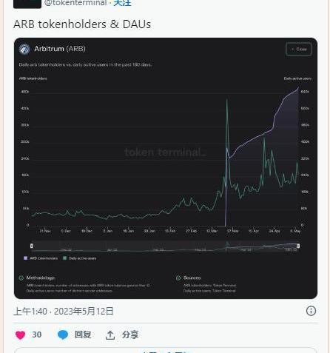Screen dimensions: 330x353
Task: Click the left range slider handle
Action: [32, 246]
